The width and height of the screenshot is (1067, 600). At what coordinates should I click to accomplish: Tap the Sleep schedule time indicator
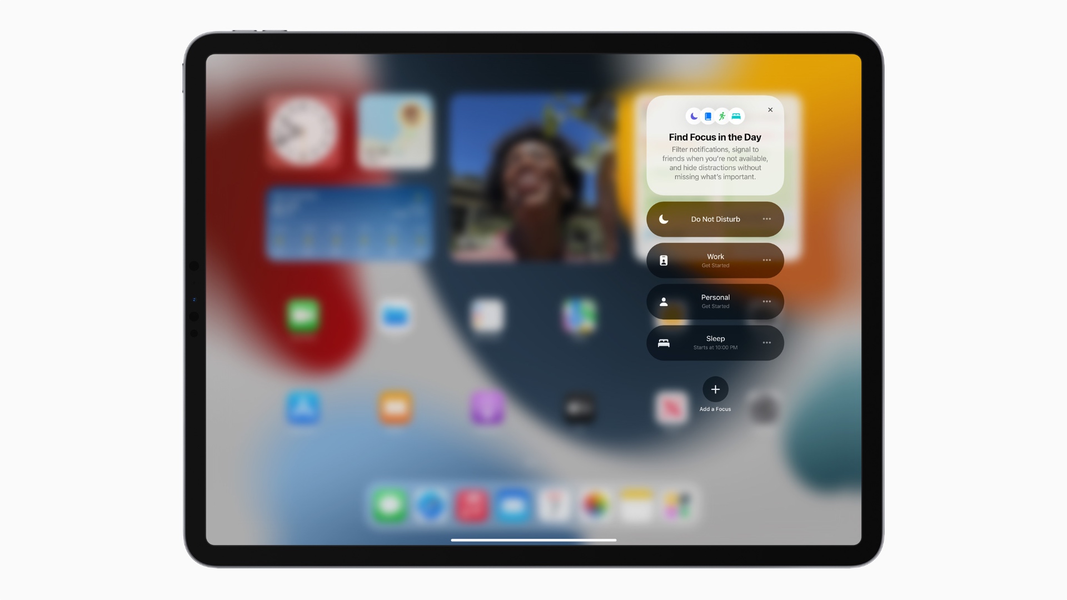(x=715, y=347)
